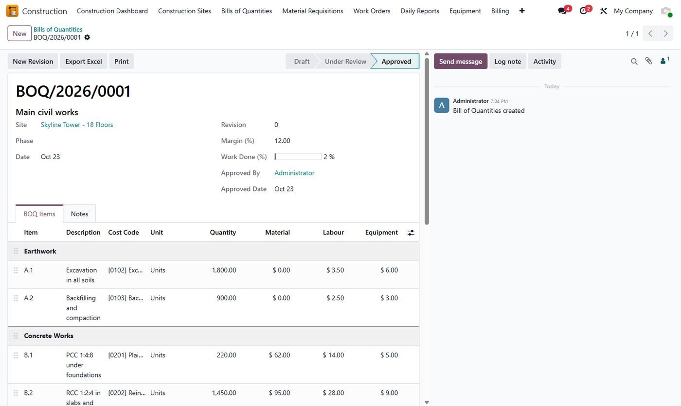Open Construction Sites menu
This screenshot has height=406, width=681.
185,11
